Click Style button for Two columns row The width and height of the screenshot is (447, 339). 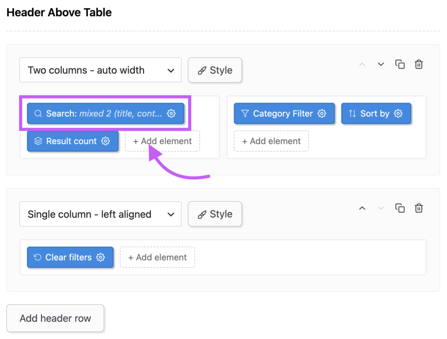(x=215, y=70)
